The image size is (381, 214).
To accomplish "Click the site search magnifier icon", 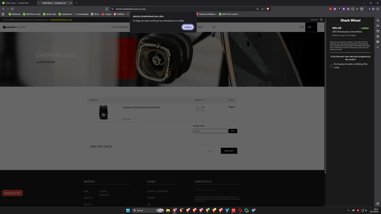I will (x=321, y=27).
